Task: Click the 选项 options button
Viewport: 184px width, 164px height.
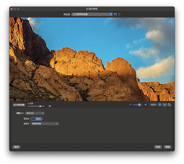Action: tap(16, 147)
